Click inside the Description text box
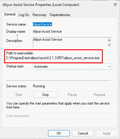This screenshot has width=120, height=139. click(x=70, y=42)
